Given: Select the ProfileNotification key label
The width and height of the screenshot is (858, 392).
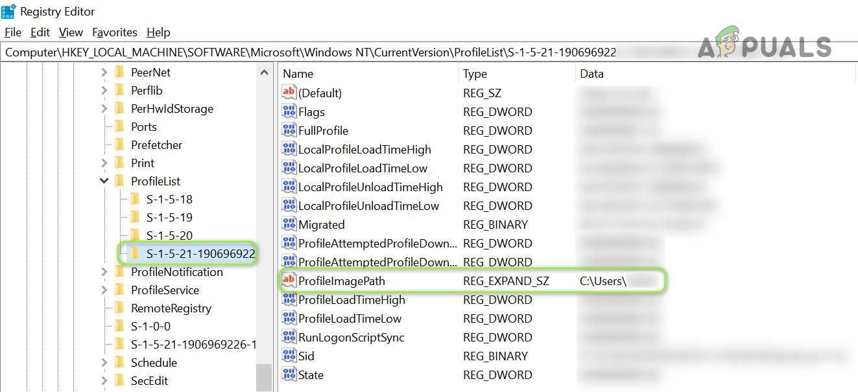Looking at the screenshot, I should (x=177, y=272).
